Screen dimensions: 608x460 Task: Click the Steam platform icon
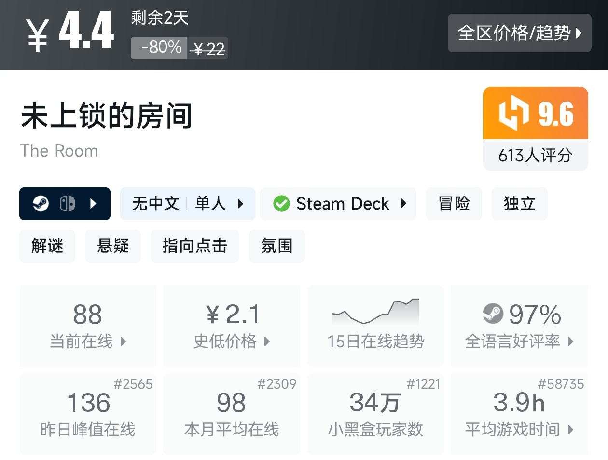point(41,204)
